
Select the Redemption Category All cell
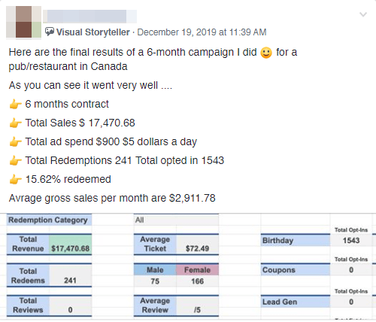click(x=176, y=220)
